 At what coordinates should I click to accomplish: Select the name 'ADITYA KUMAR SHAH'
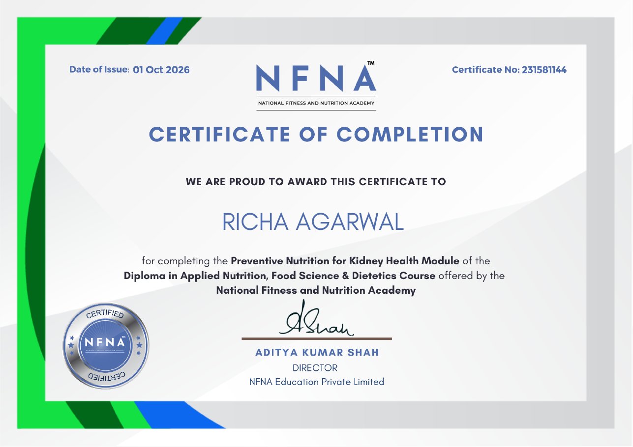pos(317,353)
